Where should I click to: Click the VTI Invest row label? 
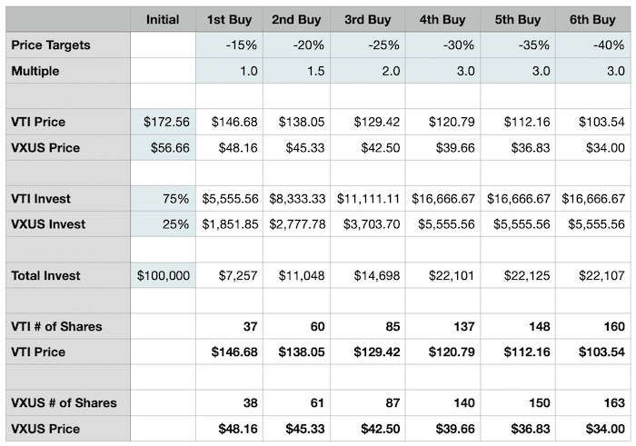[68, 199]
